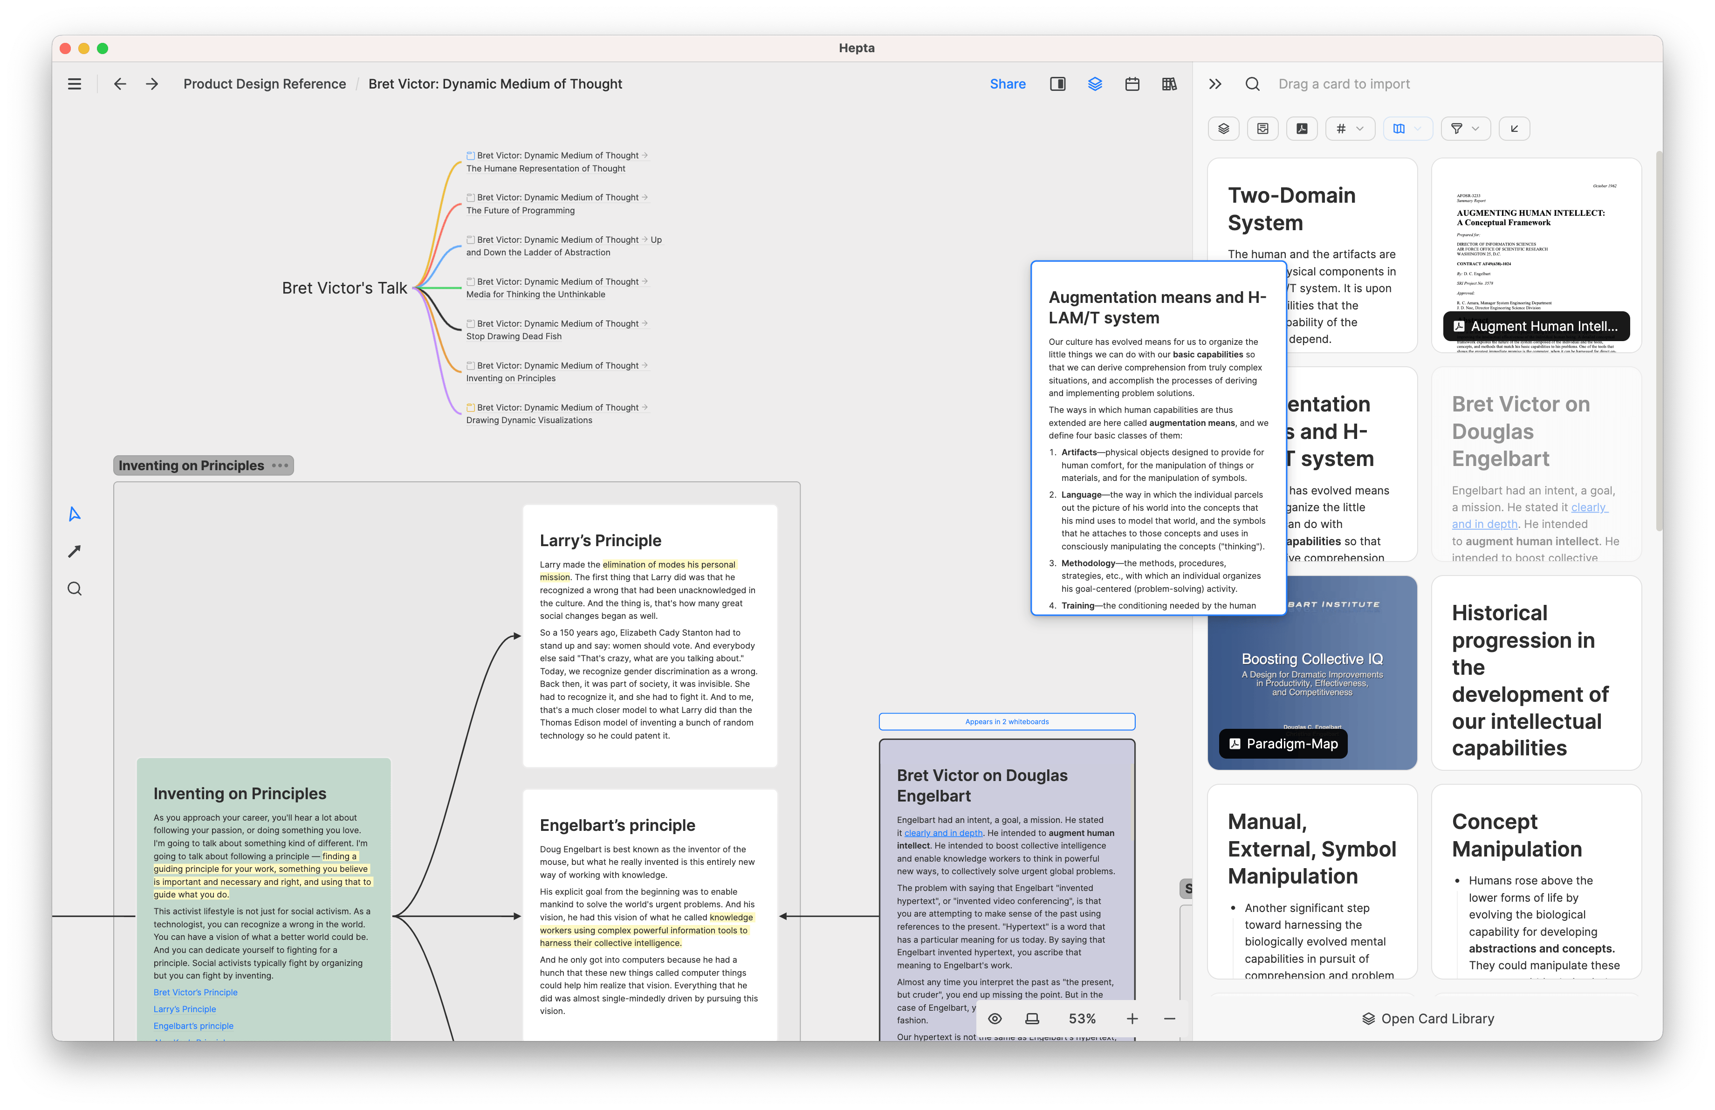Filter by note cards icon
The width and height of the screenshot is (1715, 1110).
[1262, 128]
